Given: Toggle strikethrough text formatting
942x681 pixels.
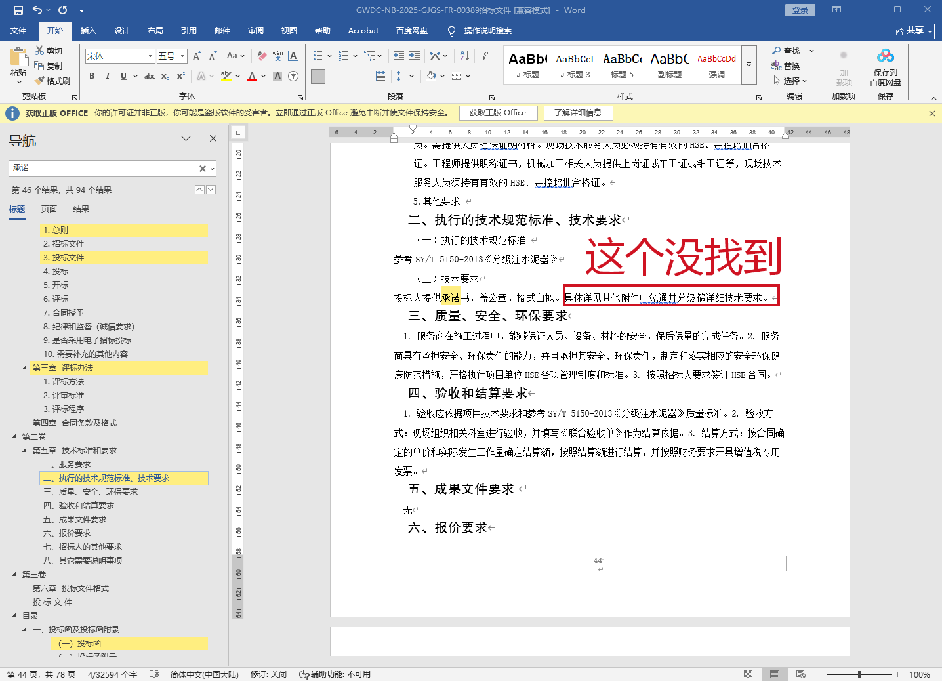Looking at the screenshot, I should [150, 76].
